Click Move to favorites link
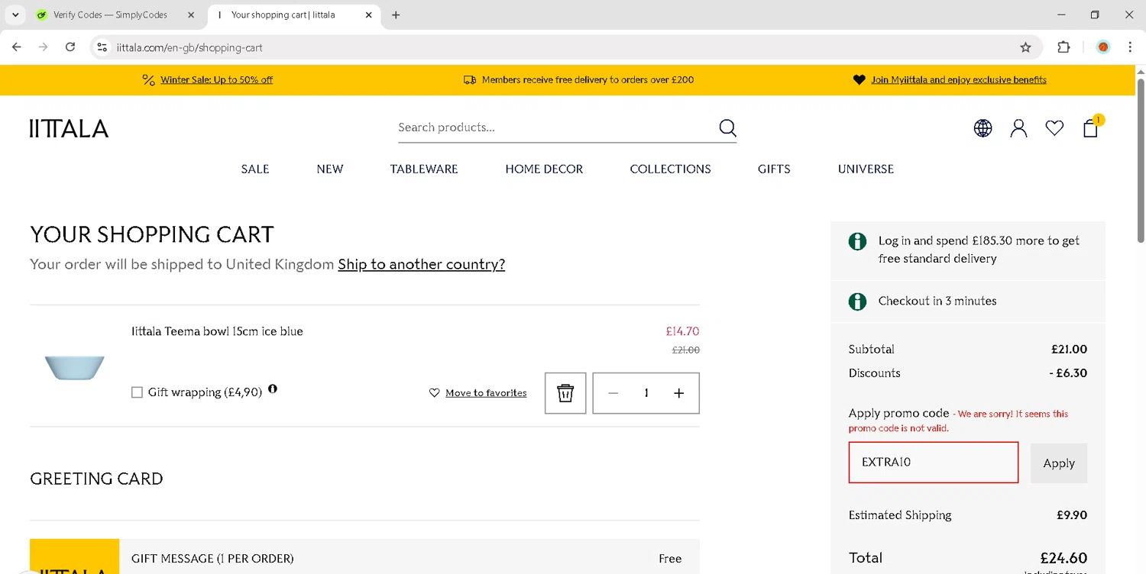The height and width of the screenshot is (574, 1146). pos(486,393)
